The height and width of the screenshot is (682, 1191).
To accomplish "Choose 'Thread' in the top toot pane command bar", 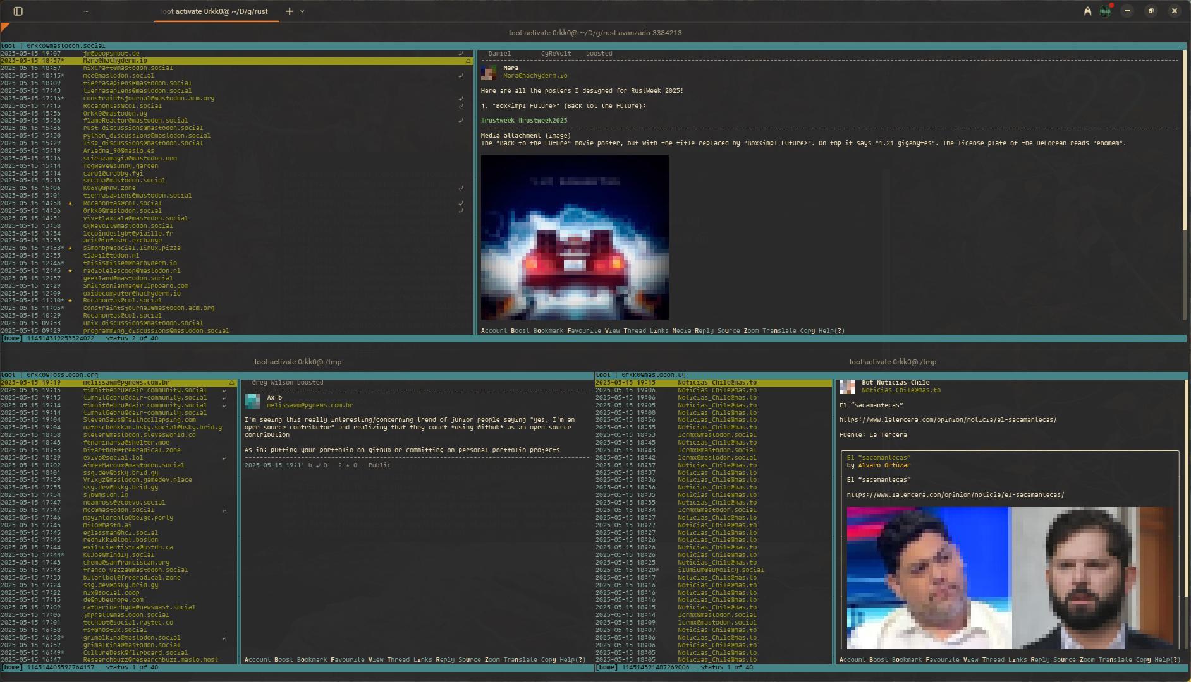I will pos(635,331).
